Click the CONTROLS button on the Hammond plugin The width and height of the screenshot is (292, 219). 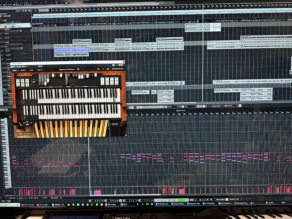(x=20, y=134)
